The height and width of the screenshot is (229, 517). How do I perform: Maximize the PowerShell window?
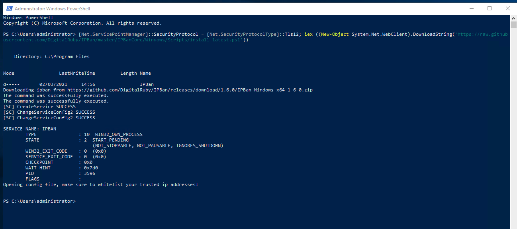click(x=490, y=8)
